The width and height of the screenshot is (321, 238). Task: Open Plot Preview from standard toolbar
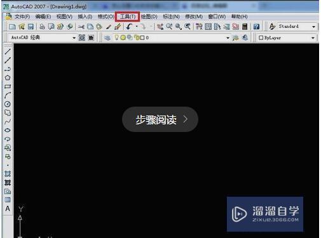click(51, 27)
